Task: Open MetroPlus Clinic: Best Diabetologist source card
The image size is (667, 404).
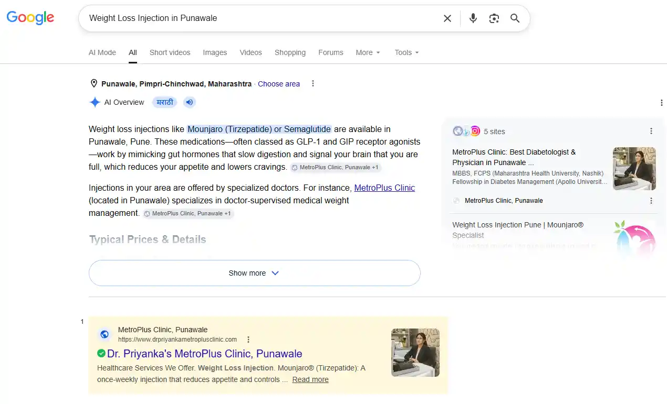Action: click(529, 167)
